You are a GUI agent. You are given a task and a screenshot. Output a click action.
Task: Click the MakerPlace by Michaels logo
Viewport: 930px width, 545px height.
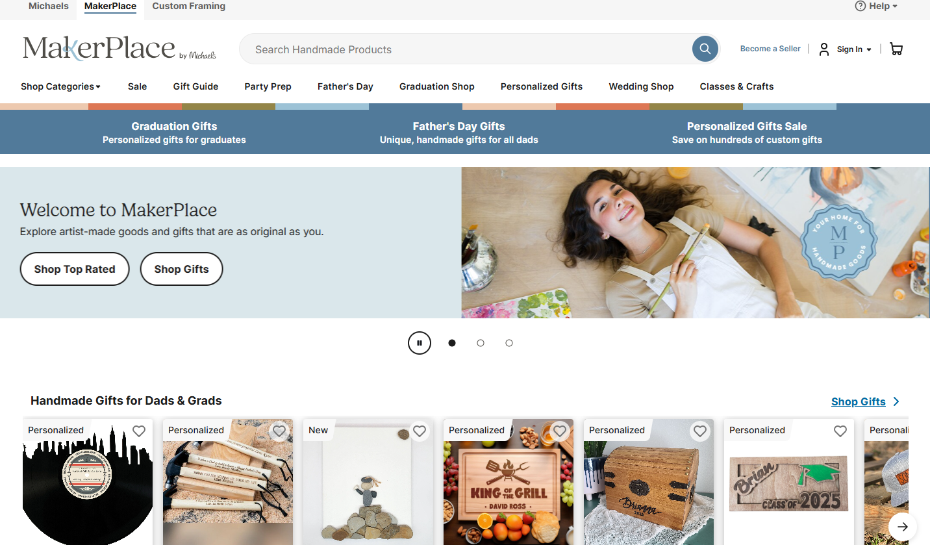point(119,49)
